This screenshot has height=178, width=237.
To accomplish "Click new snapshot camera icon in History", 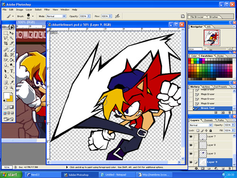I will point(223,112).
